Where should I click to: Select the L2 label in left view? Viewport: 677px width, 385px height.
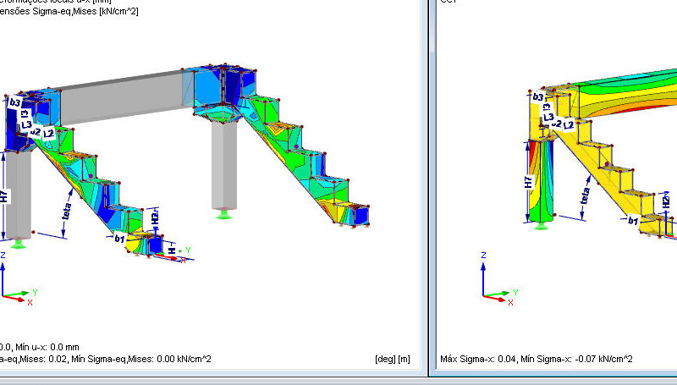pos(49,134)
